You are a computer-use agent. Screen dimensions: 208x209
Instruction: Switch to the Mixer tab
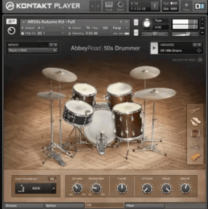point(145,205)
